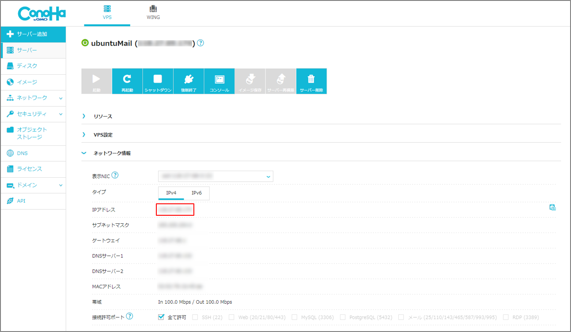Click the copy icon in IPアドレス row

point(552,207)
